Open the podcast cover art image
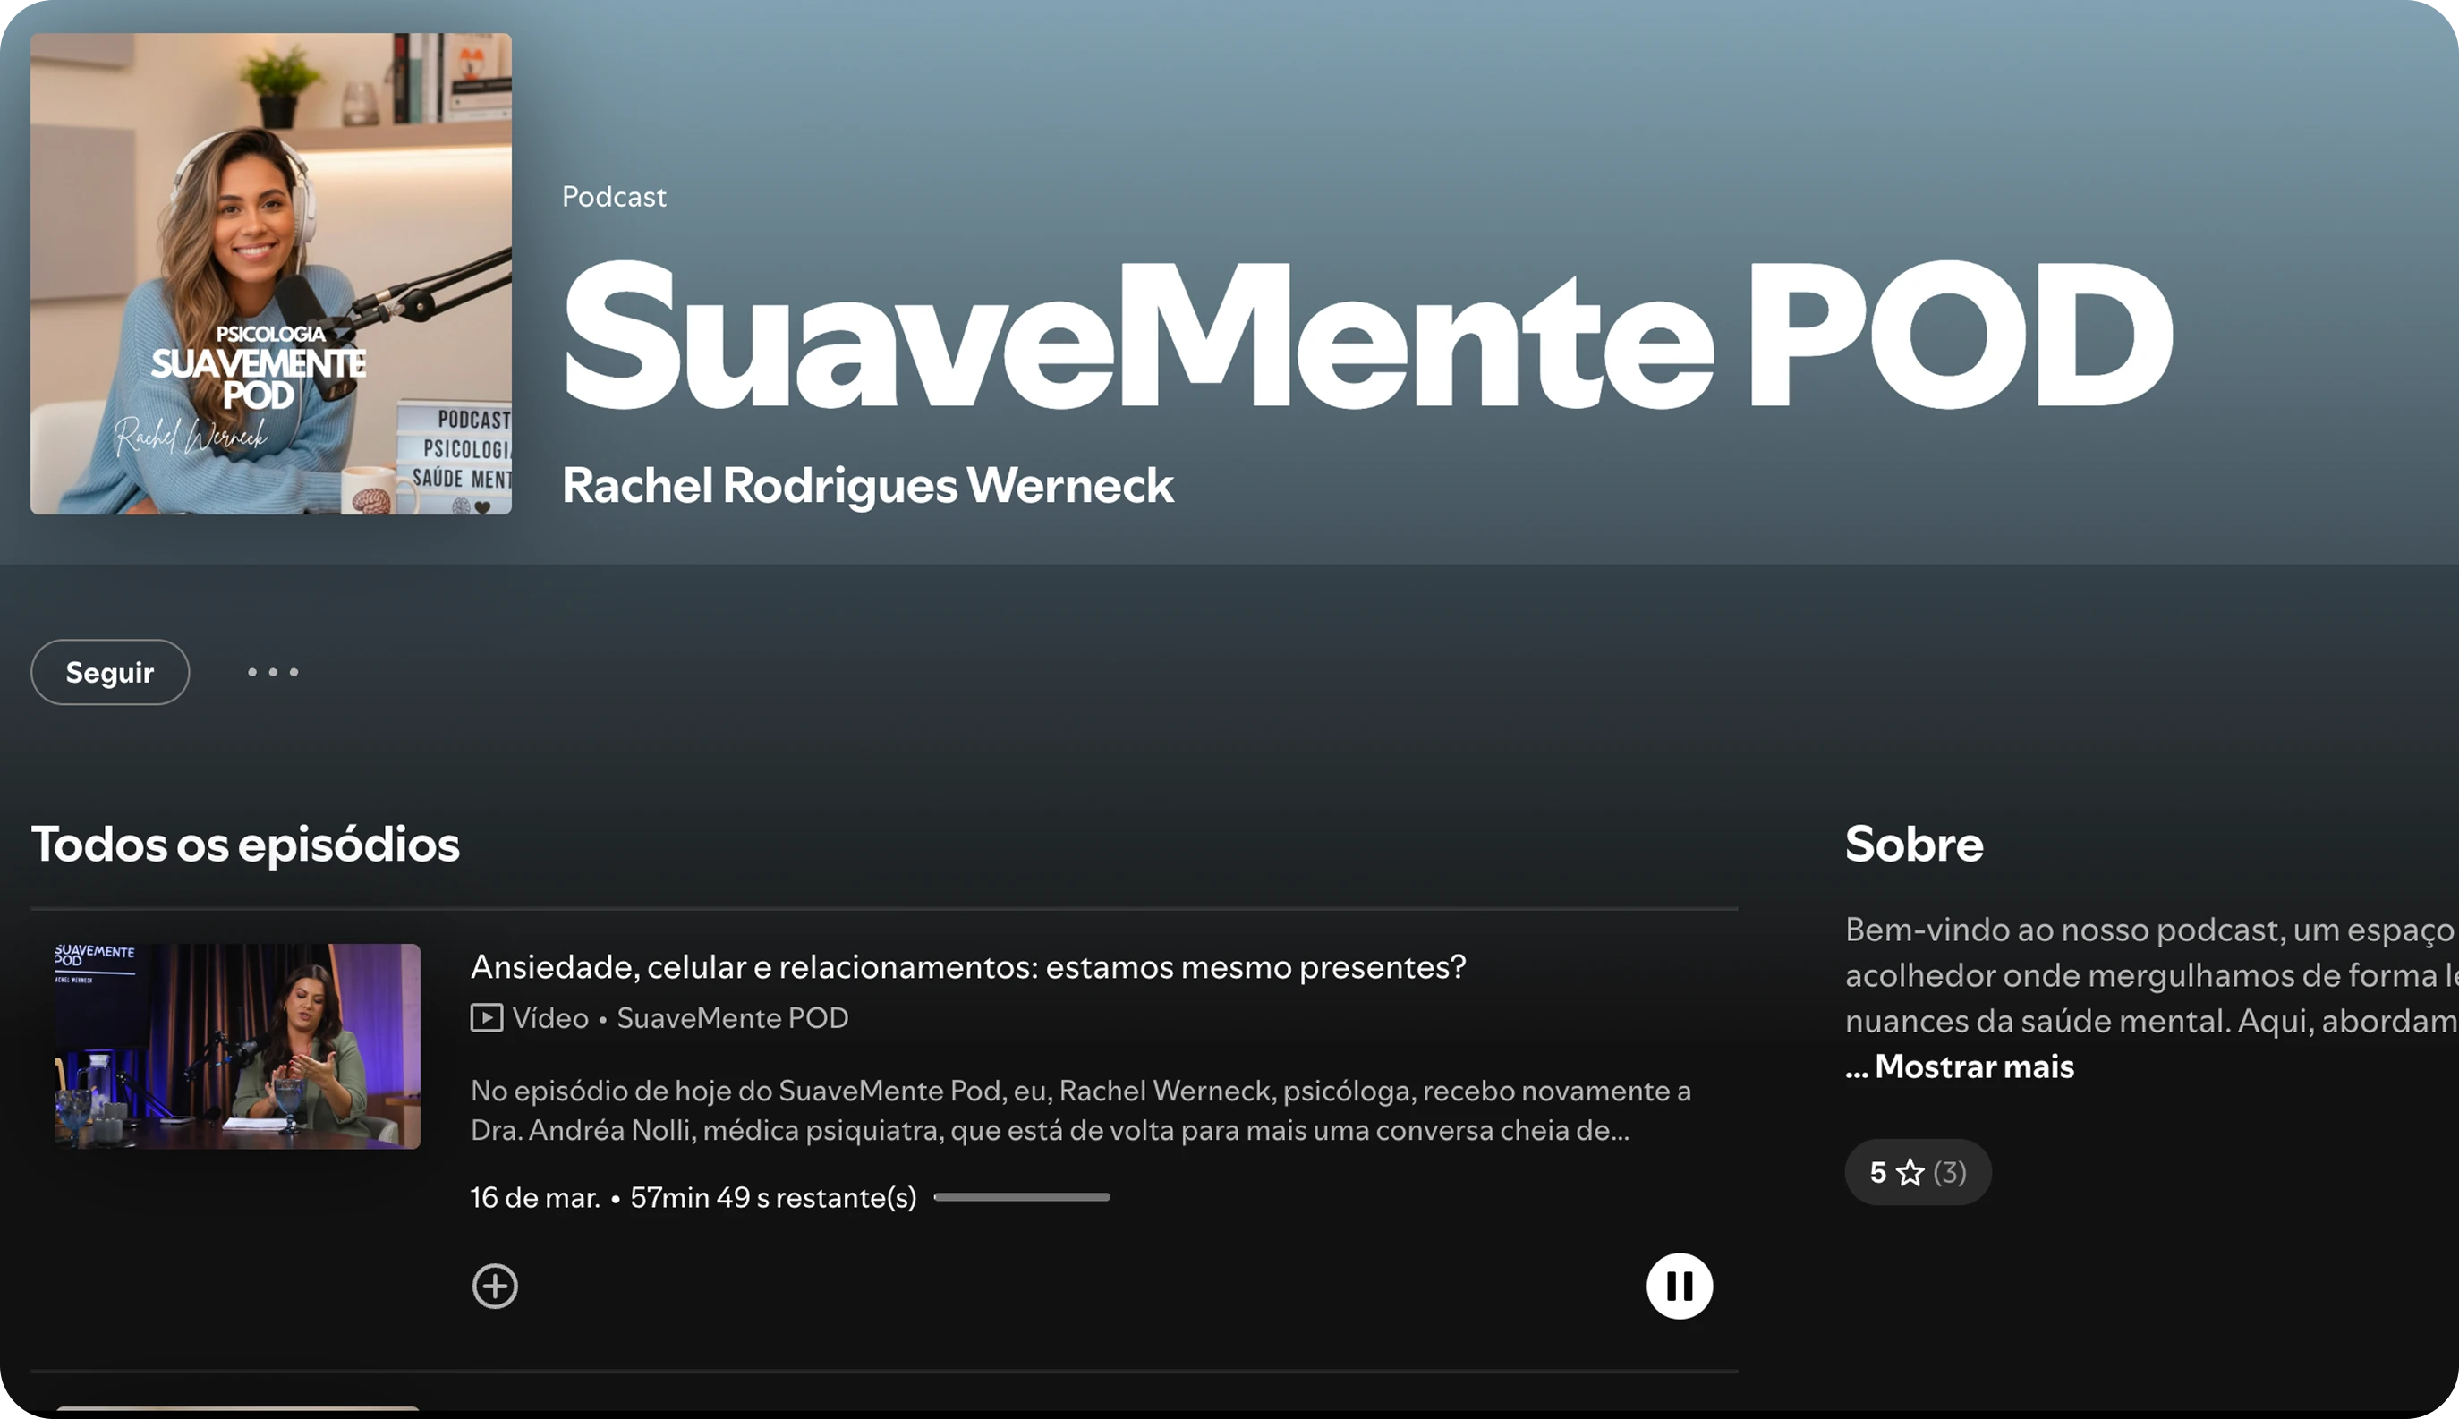 coord(271,274)
